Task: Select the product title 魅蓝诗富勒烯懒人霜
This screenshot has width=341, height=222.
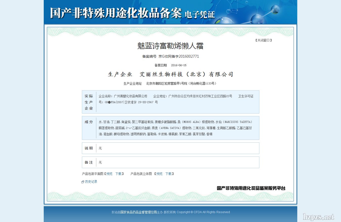Action: (x=170, y=46)
